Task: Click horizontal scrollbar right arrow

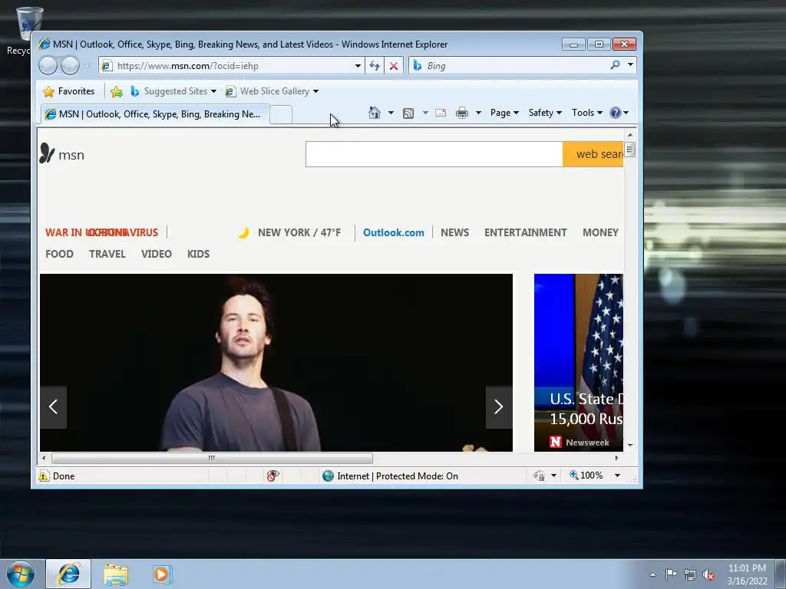Action: [616, 458]
